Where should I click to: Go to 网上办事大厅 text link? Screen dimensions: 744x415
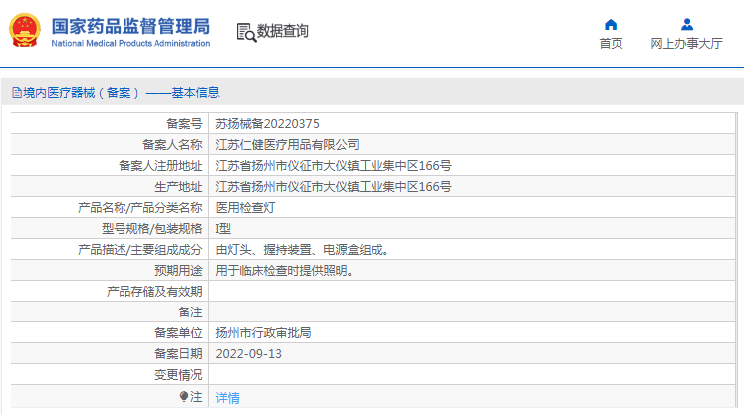(686, 44)
